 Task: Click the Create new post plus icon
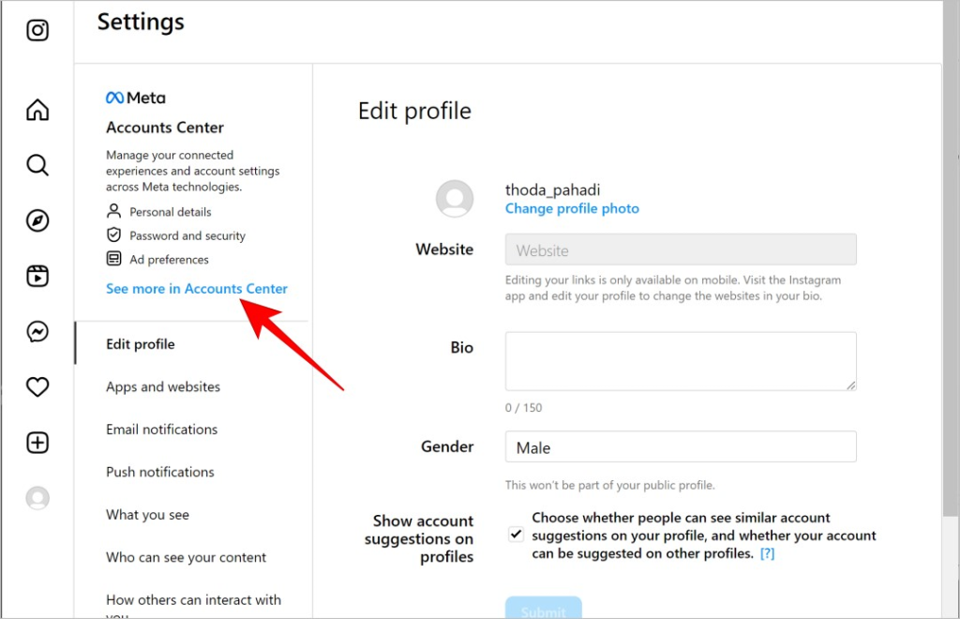(37, 443)
